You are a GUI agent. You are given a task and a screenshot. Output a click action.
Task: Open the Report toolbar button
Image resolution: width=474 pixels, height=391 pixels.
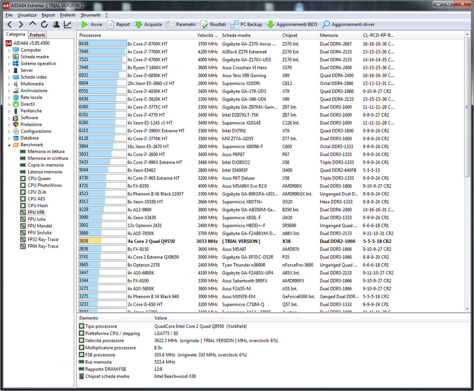coord(118,24)
